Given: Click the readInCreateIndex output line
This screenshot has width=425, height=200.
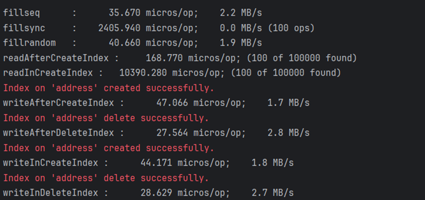Looking at the screenshot, I should tap(172, 73).
